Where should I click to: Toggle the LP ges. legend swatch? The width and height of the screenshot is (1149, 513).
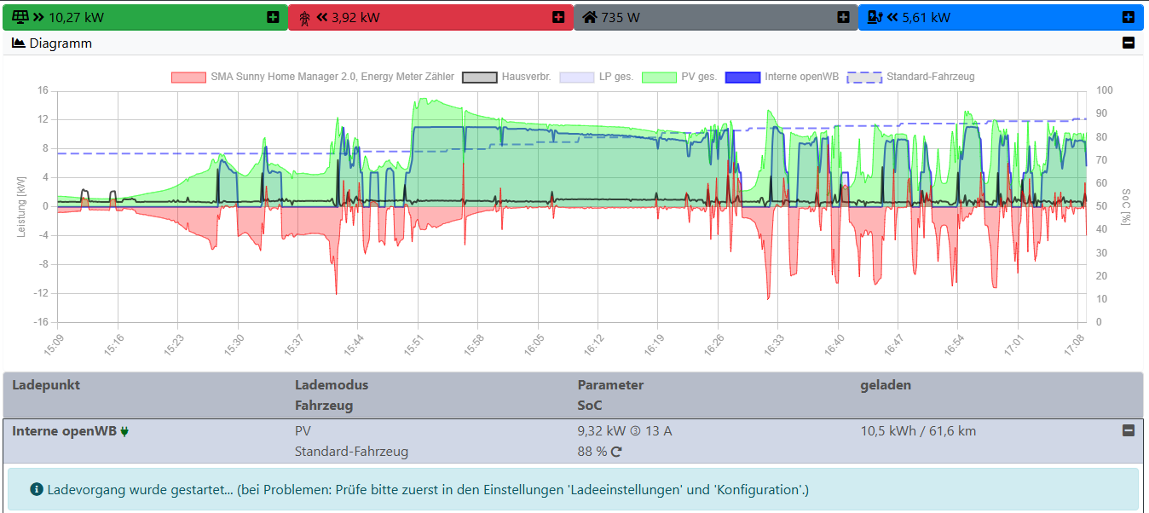576,77
